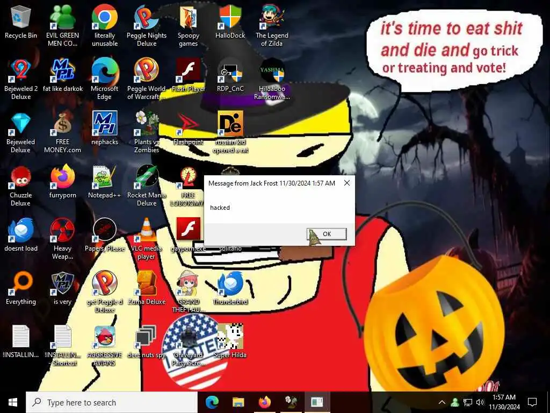Open EVIL GREEN MEN CO... shortcut
Screen dimensions: 550x413
point(62,26)
